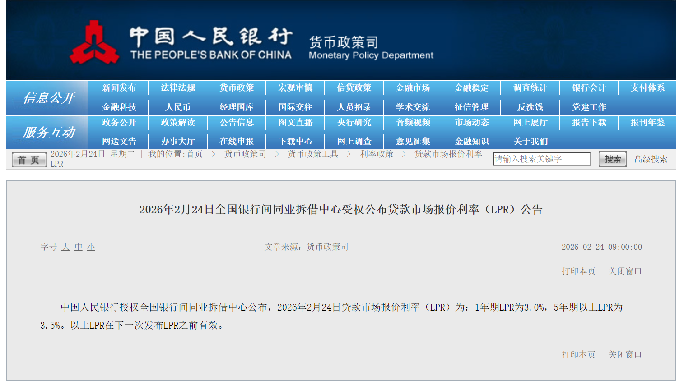Viewport: 684px width, 390px height.
Task: Open the 反洗钱 menu item
Action: (530, 107)
